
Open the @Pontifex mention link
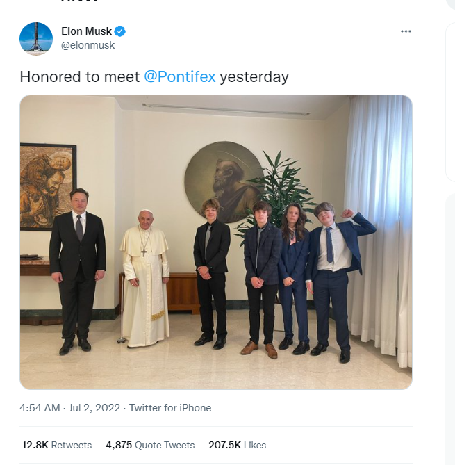click(179, 76)
